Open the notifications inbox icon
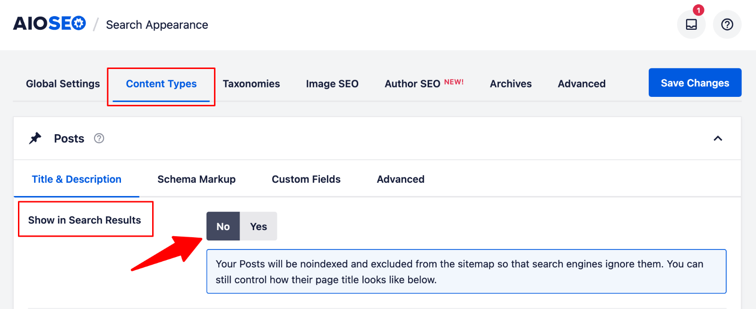This screenshot has height=309, width=756. [691, 25]
